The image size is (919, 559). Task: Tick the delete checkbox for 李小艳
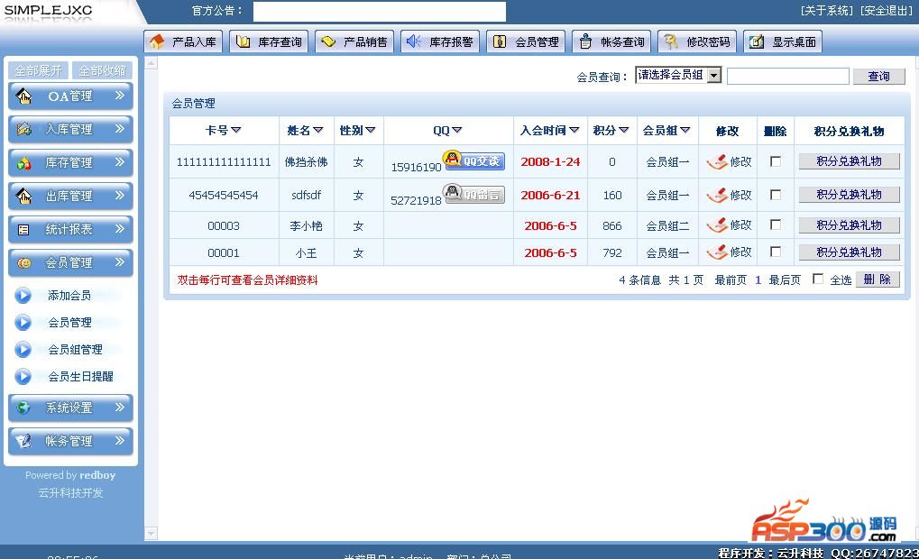click(776, 225)
